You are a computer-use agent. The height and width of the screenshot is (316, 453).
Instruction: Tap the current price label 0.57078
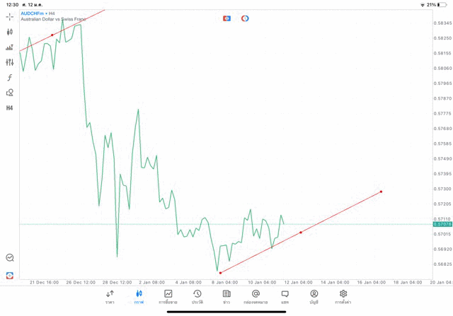point(442,224)
